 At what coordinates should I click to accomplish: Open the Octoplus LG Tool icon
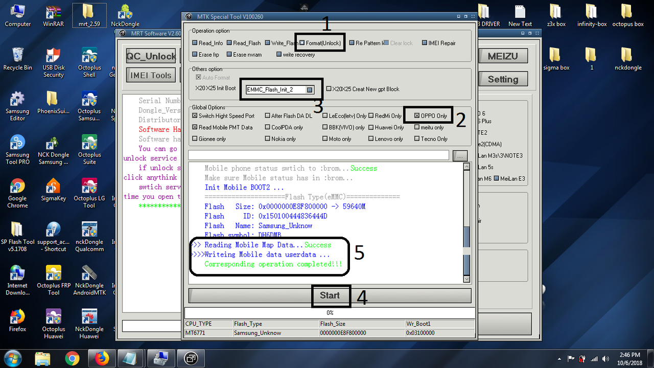89,193
